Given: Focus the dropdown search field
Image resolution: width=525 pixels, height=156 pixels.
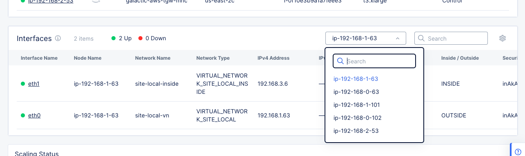Looking at the screenshot, I should 374,61.
